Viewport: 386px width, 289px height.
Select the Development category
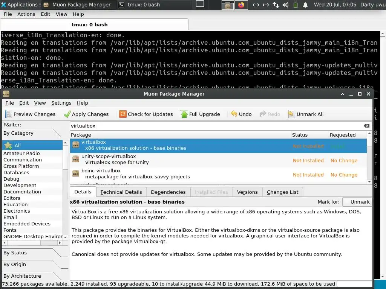32,185
